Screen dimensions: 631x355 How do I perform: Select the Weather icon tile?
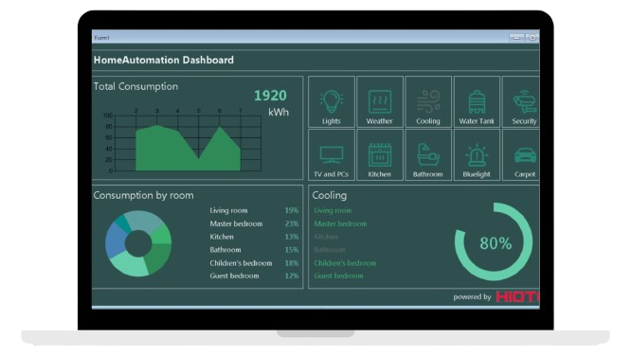380,101
